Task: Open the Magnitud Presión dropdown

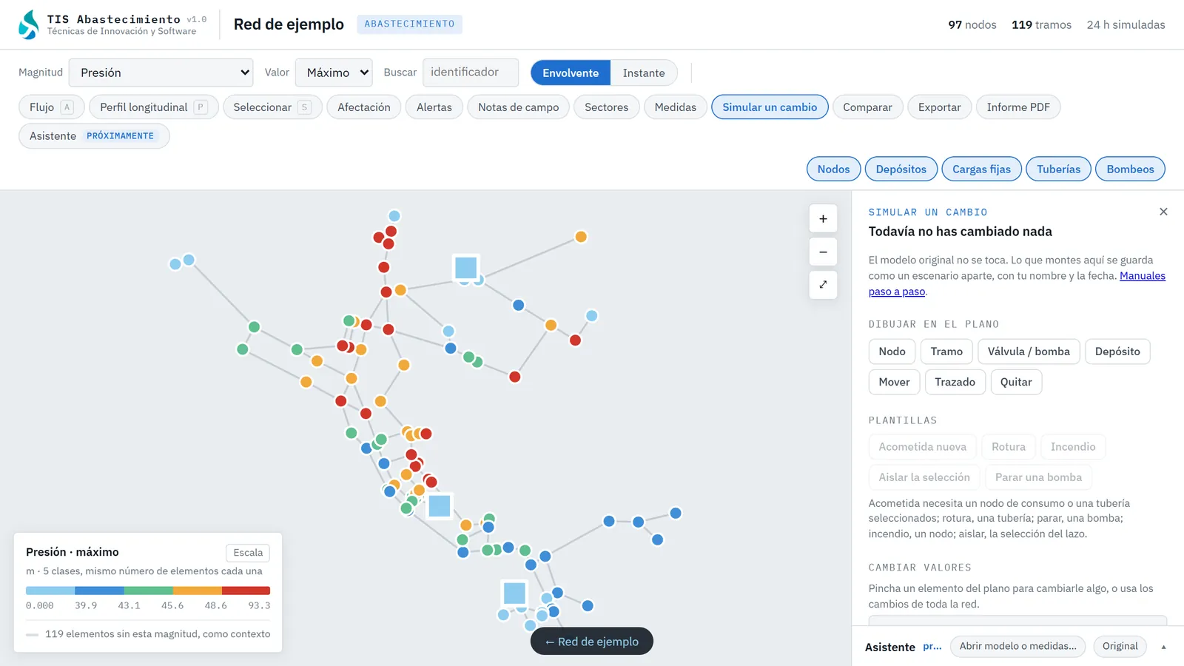Action: [x=161, y=73]
